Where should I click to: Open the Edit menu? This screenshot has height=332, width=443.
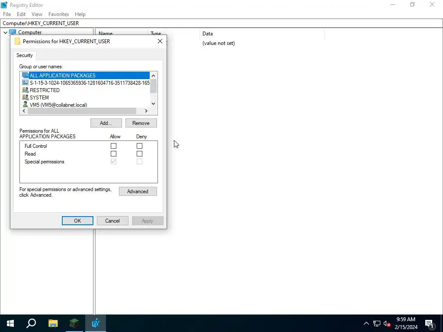[21, 14]
